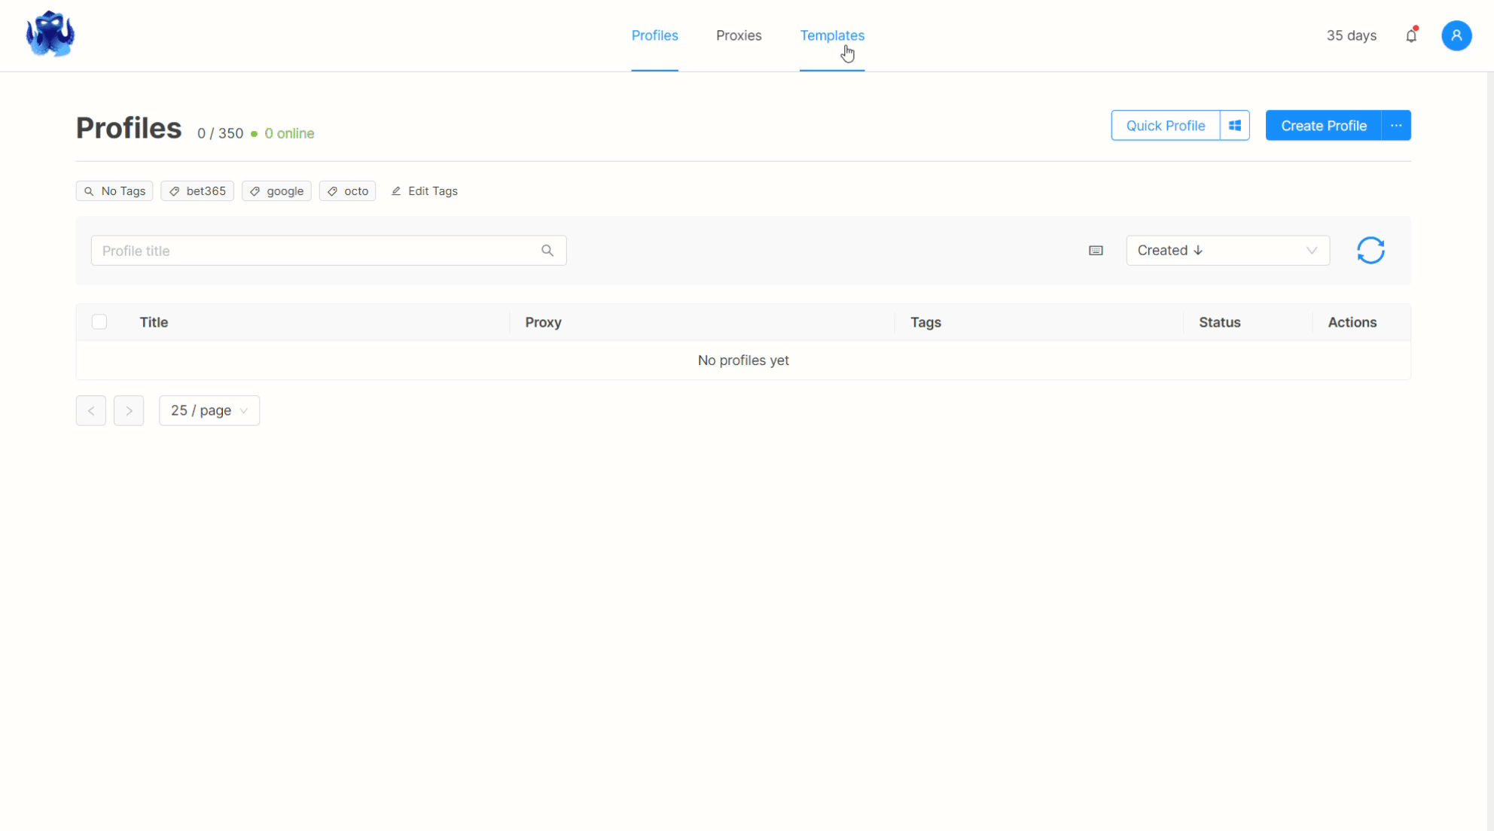Click the Actions column header
The height and width of the screenshot is (831, 1494).
[1352, 322]
